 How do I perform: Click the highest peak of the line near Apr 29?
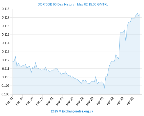[137, 13]
